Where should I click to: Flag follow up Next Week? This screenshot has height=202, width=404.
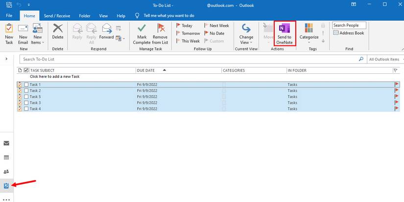pos(216,25)
